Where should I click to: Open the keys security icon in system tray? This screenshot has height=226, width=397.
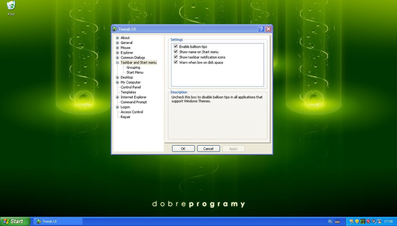click(x=351, y=221)
